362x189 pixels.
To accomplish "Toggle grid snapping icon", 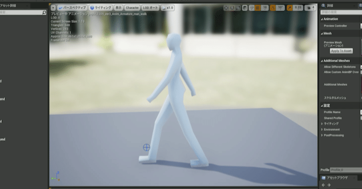I will (x=257, y=8).
